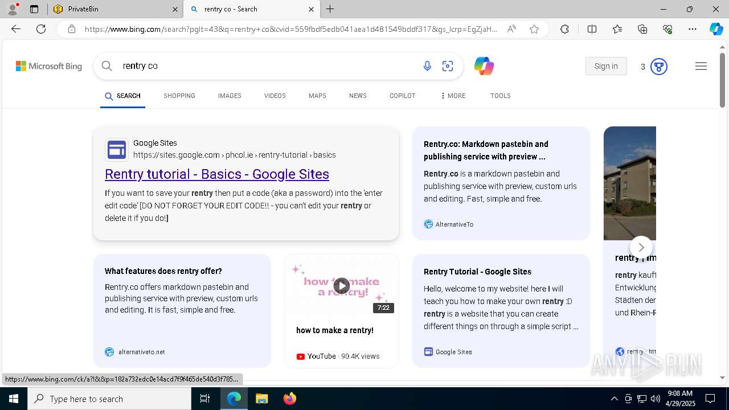Open Copilot sidebar in Edge
The width and height of the screenshot is (729, 410).
pyautogui.click(x=716, y=29)
